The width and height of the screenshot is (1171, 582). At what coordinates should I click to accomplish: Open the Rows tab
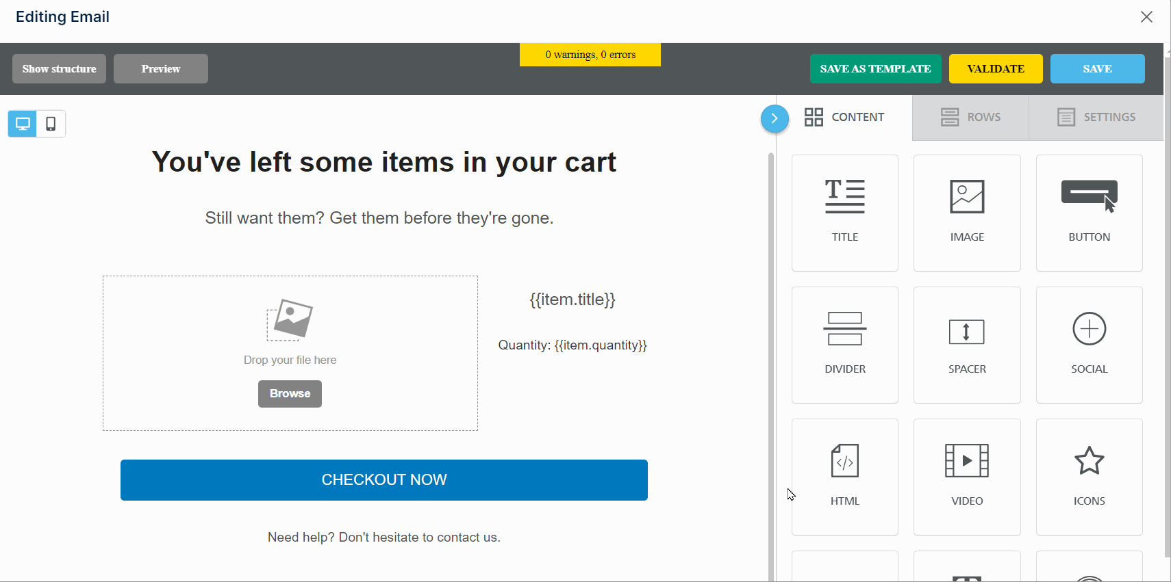[x=970, y=118]
